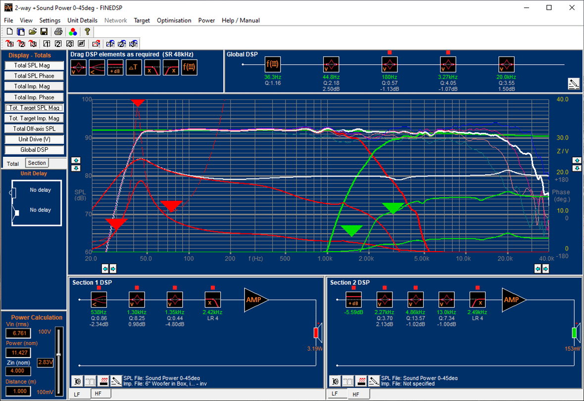Switch to the HF tab in Section 1
Viewport: 584px width, 401px height.
coord(98,394)
